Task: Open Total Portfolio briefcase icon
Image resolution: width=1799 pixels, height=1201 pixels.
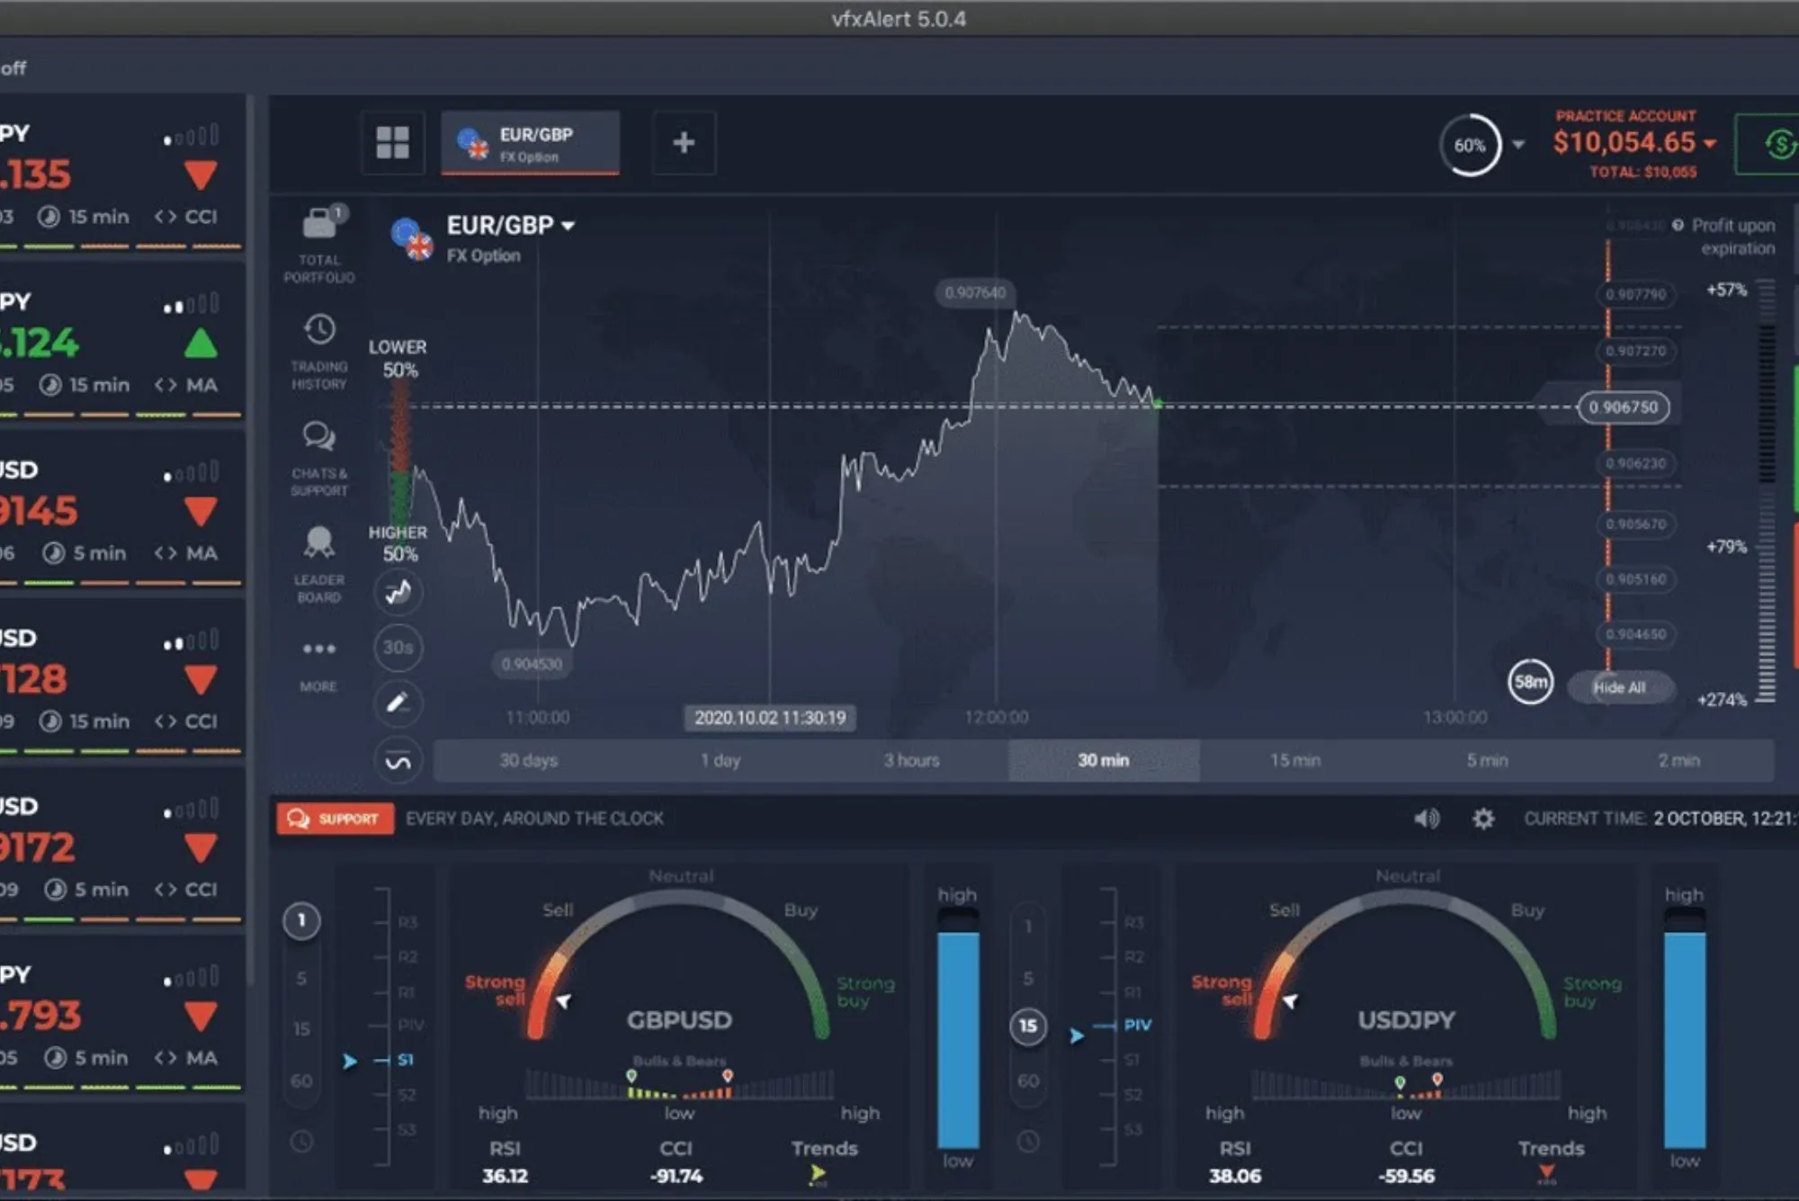Action: click(319, 222)
